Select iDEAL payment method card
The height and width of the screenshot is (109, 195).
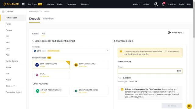coord(51,75)
